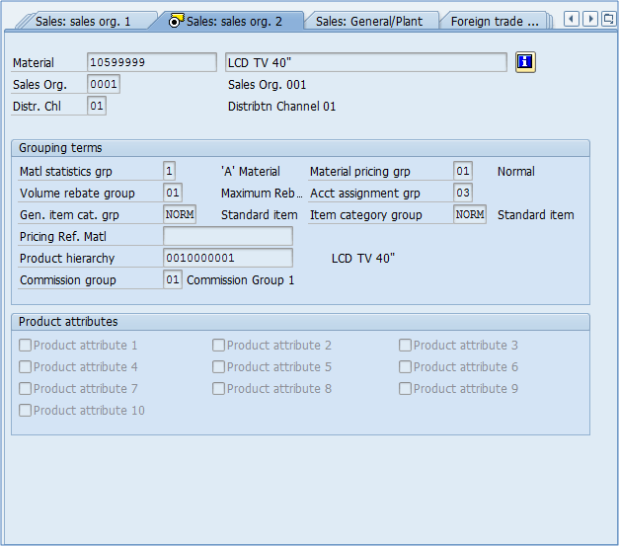Screen dimensions: 619x546
Task: Open the tab list overview icon
Action: [x=607, y=19]
